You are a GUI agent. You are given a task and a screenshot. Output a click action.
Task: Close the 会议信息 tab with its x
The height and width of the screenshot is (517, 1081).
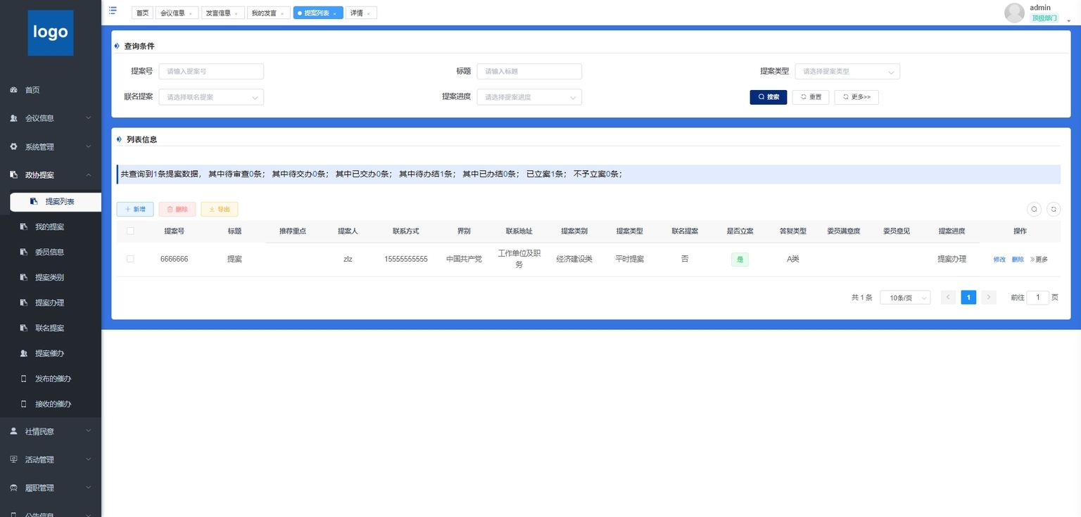[x=190, y=13]
